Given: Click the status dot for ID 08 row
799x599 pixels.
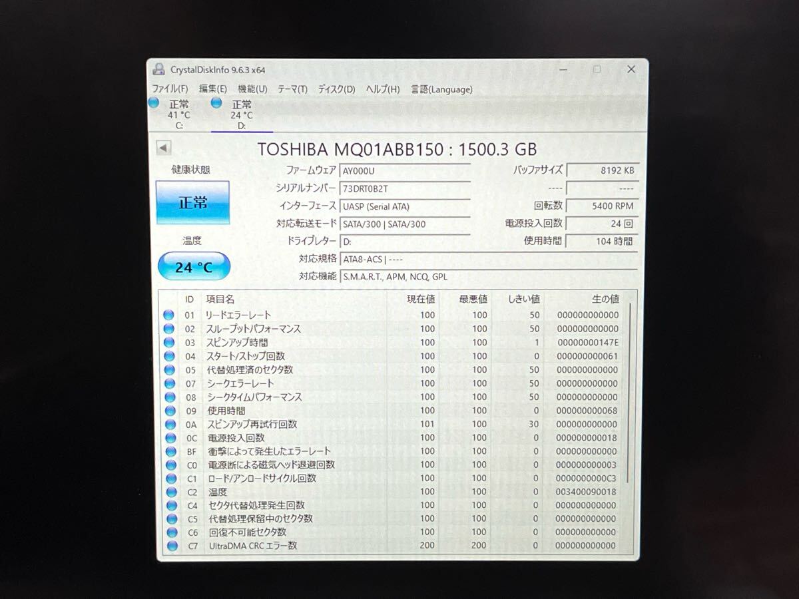Looking at the screenshot, I should point(169,397).
